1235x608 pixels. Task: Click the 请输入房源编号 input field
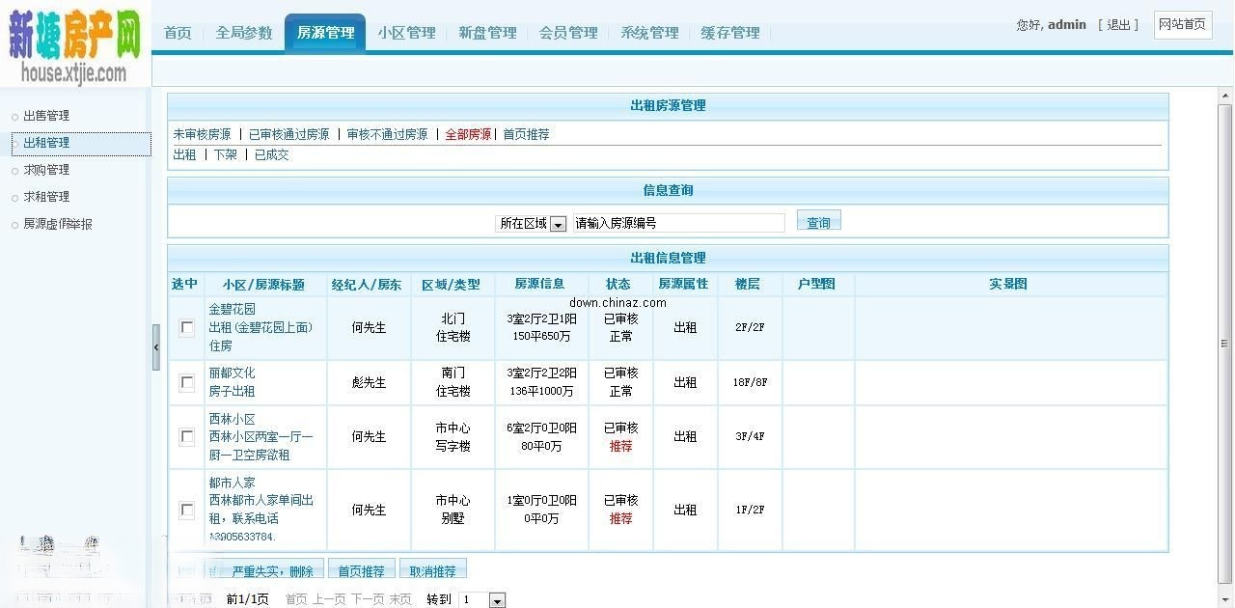(x=678, y=223)
